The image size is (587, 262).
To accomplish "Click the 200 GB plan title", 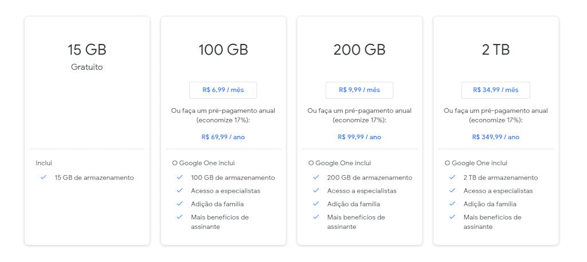I will pos(359,50).
